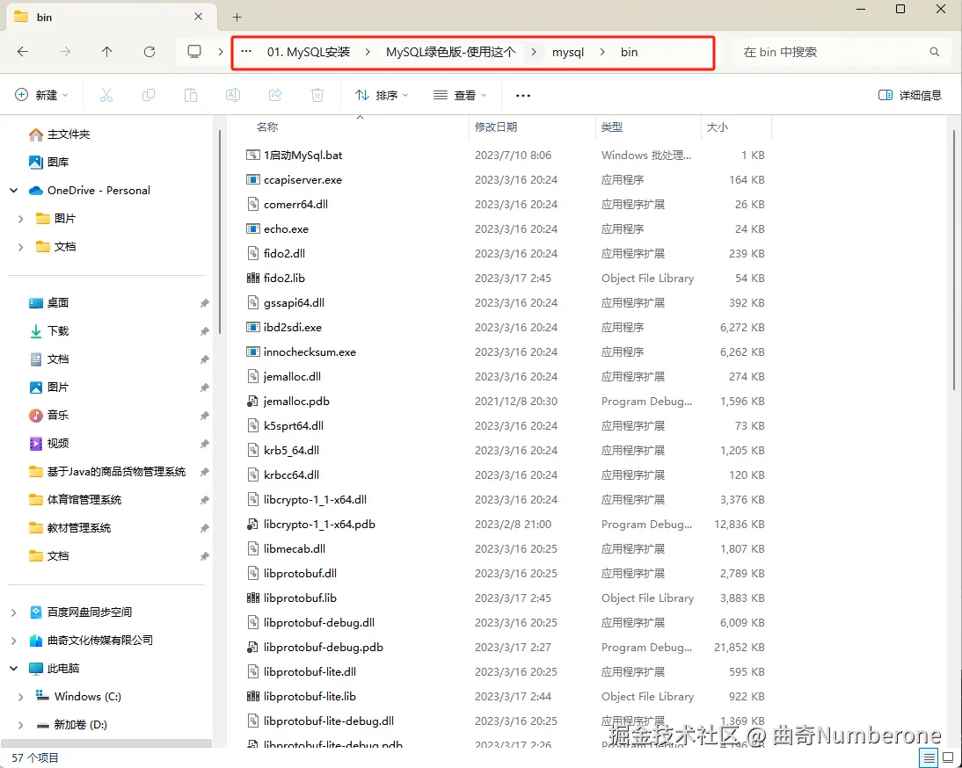This screenshot has width=962, height=768.
Task: Open pinned 桌面 in the sidebar
Action: (x=49, y=303)
